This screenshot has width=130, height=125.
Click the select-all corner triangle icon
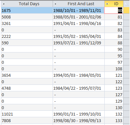[126, 4]
